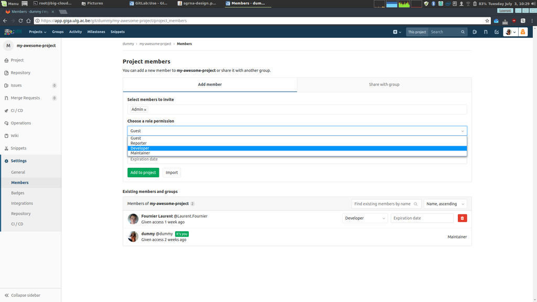Select the Maintainer role option
The width and height of the screenshot is (537, 302).
297,153
